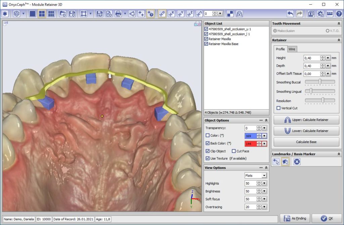Click the Smoothing Buccal slider

coord(320,81)
